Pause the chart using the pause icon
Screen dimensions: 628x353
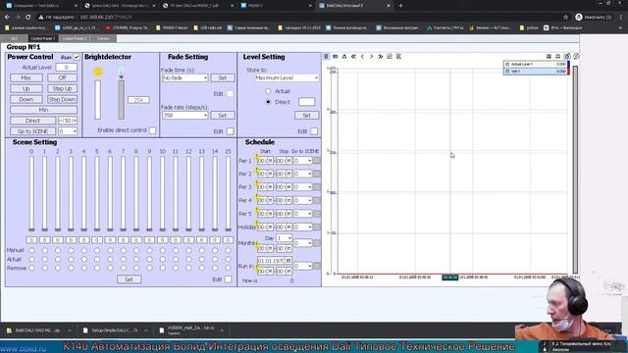tap(326, 57)
